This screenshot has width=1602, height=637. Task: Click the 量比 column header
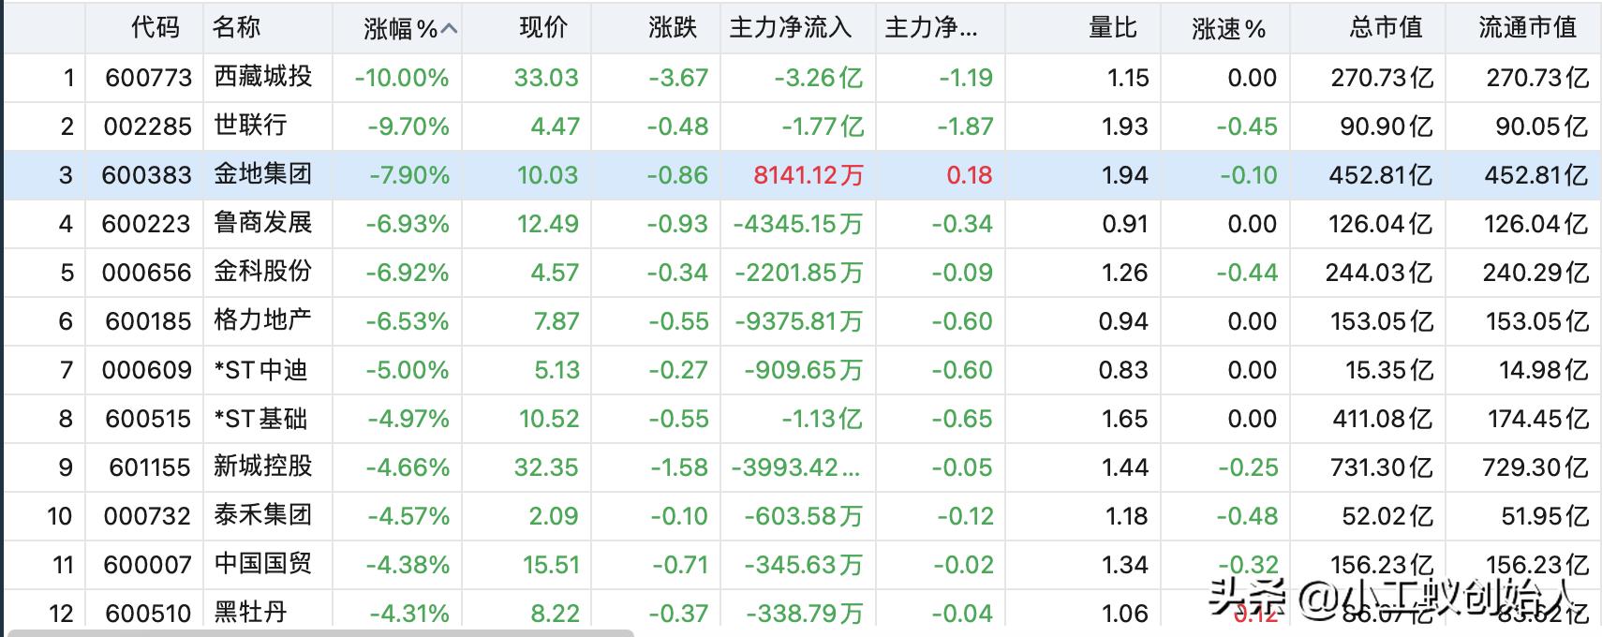1112,28
